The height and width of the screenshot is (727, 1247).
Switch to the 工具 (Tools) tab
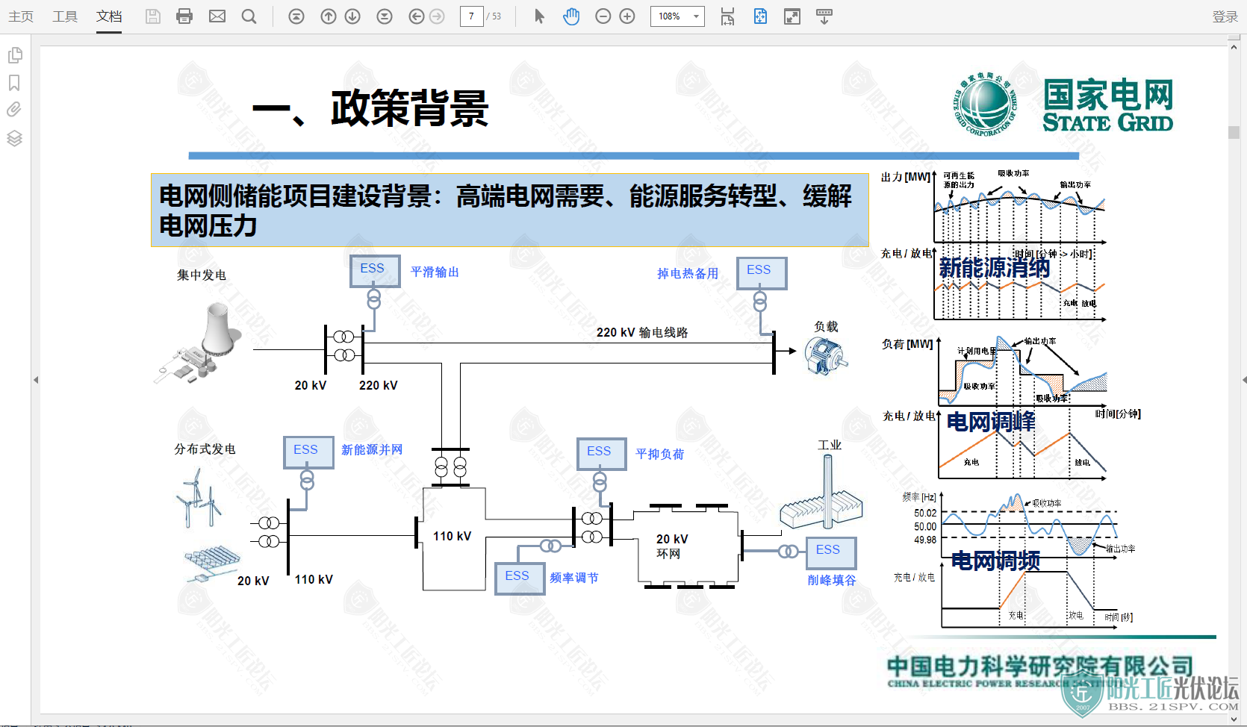pos(65,16)
